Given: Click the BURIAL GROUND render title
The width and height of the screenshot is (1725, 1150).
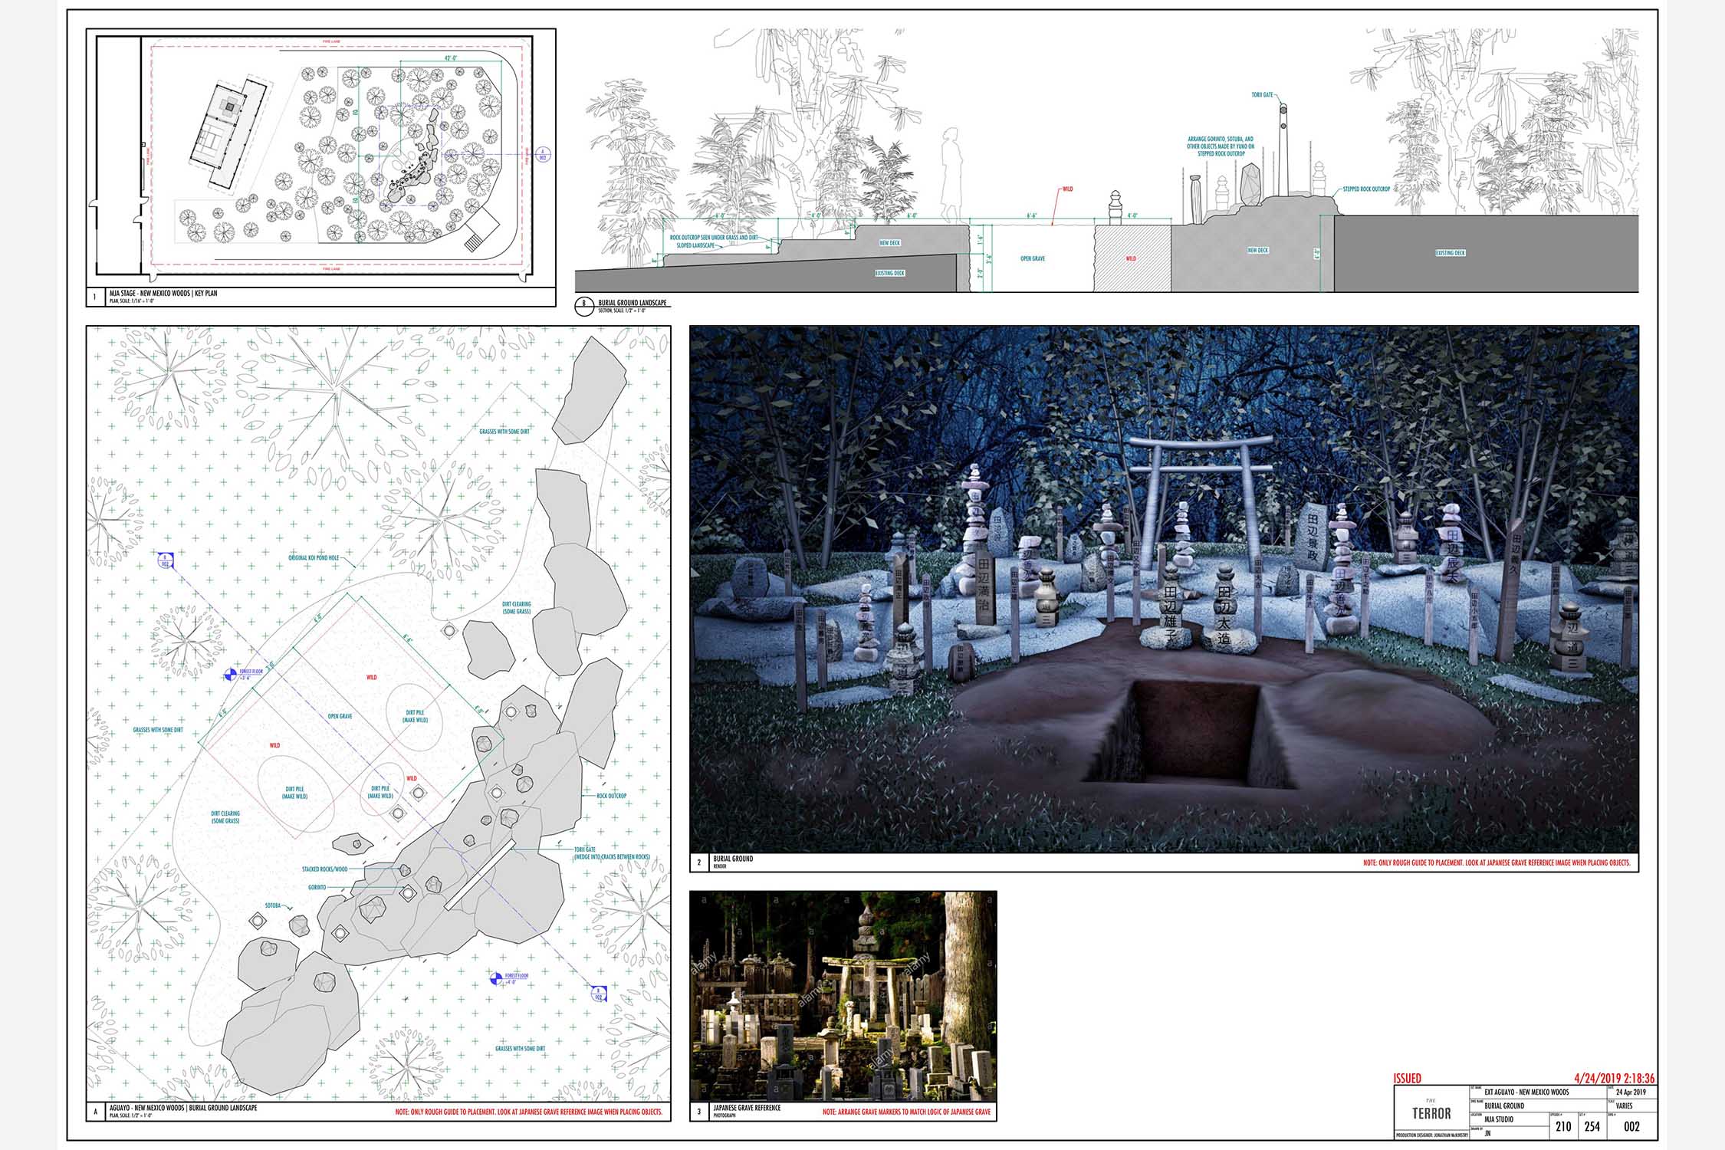Looking at the screenshot, I should (733, 859).
